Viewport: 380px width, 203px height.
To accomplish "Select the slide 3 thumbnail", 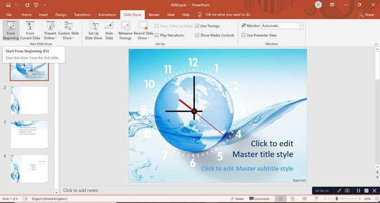I will 29,135.
